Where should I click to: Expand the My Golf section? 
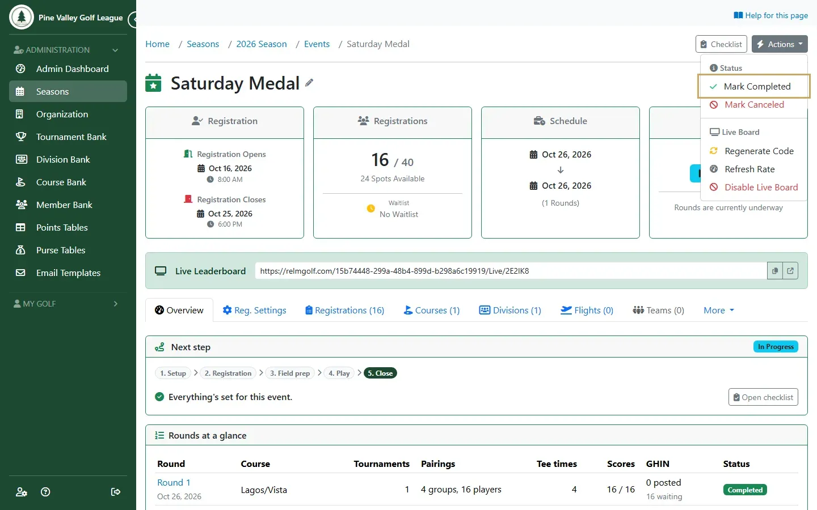point(68,304)
